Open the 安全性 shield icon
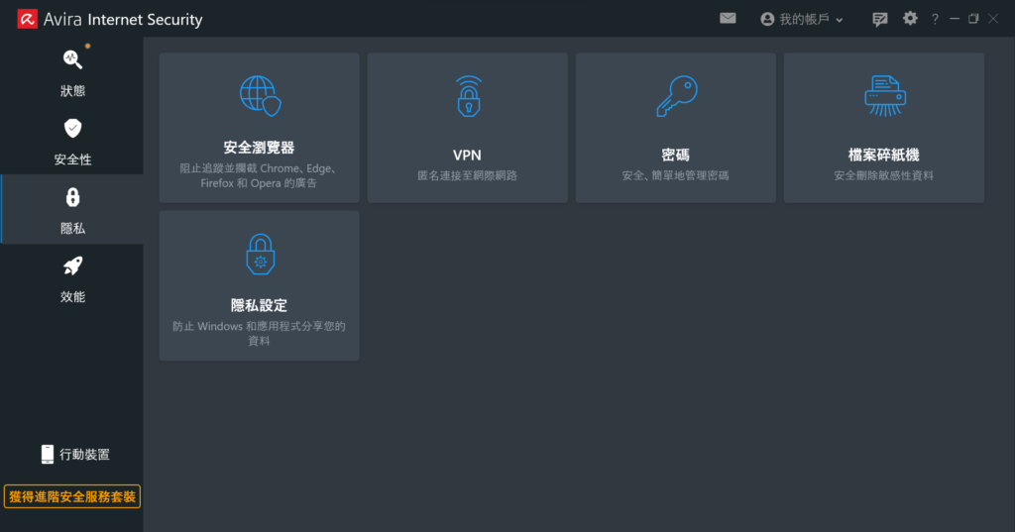1015x532 pixels. pyautogui.click(x=72, y=128)
